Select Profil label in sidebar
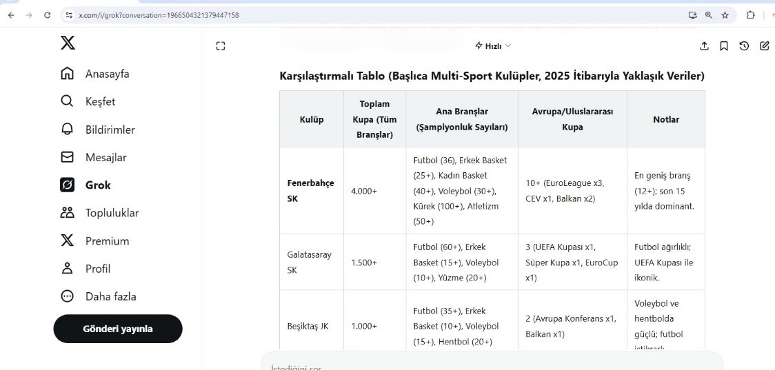The height and width of the screenshot is (370, 775). point(98,269)
